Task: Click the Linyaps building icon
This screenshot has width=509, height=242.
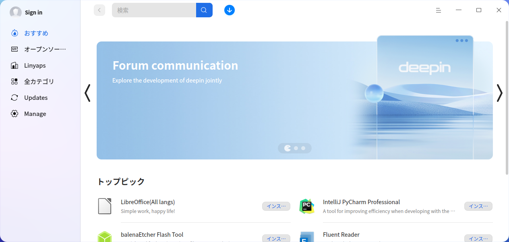Action: click(14, 65)
